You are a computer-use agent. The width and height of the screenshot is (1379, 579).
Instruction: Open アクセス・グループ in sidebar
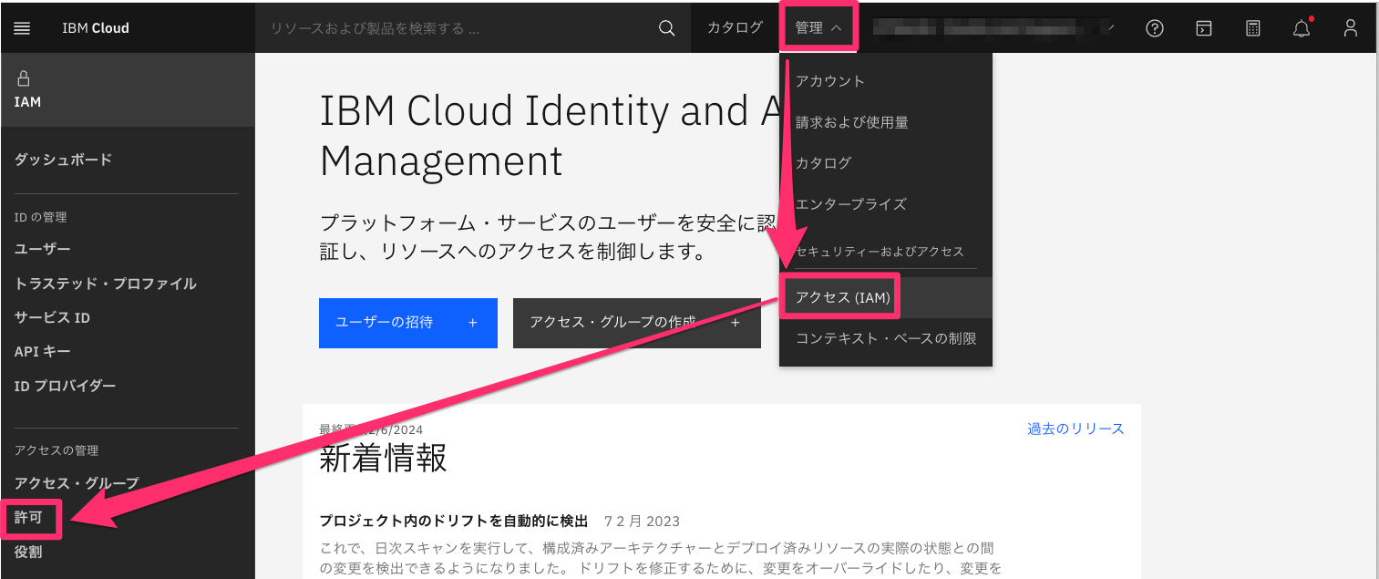tap(77, 482)
